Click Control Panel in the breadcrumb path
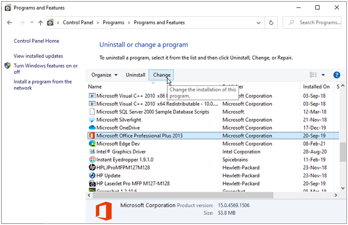The height and width of the screenshot is (225, 348). [78, 22]
